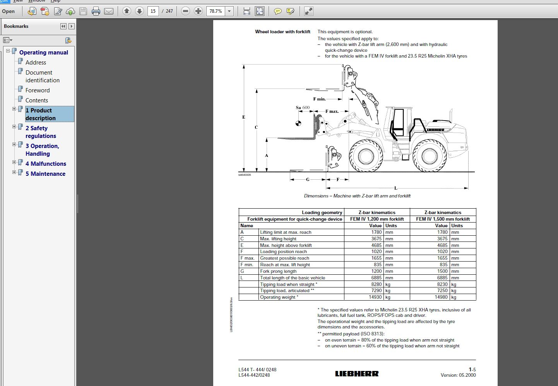Open the Bookmarks options dropdown
Viewport: 558px width, 386px height.
click(7, 40)
